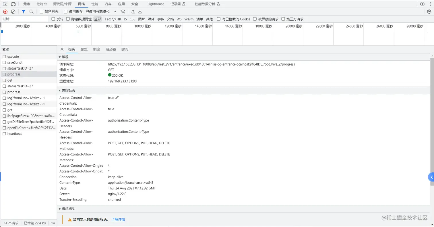The image size is (434, 227).
Task: Click the 过滤 filter text field
Action: 25,19
